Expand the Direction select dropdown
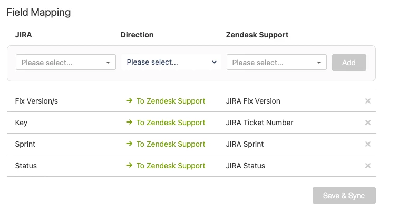The height and width of the screenshot is (214, 398). (x=171, y=62)
